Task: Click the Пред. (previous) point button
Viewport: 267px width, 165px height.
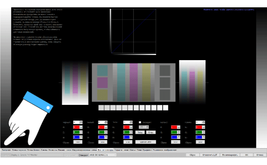Action: (140, 132)
